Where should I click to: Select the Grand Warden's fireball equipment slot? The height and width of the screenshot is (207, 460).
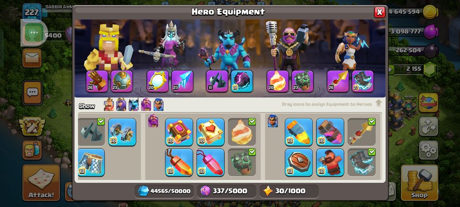click(277, 81)
